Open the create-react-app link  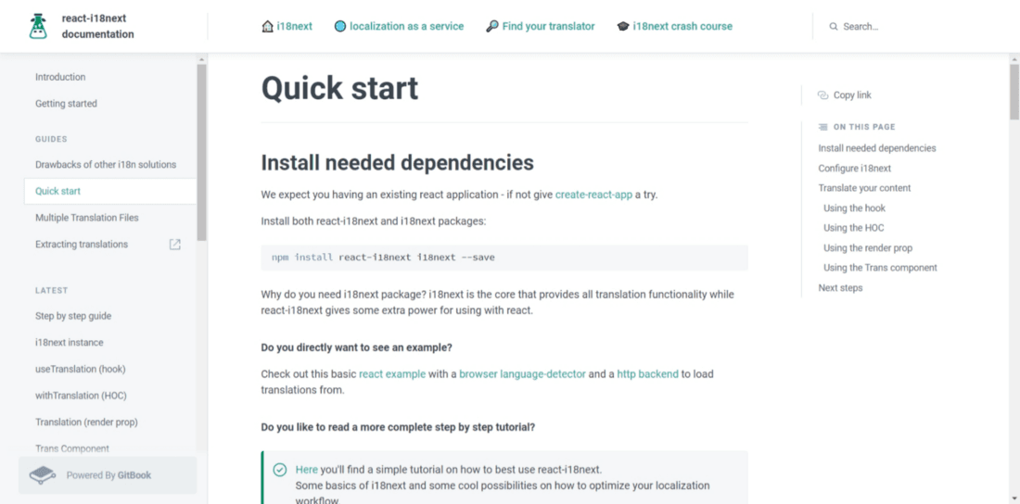593,195
